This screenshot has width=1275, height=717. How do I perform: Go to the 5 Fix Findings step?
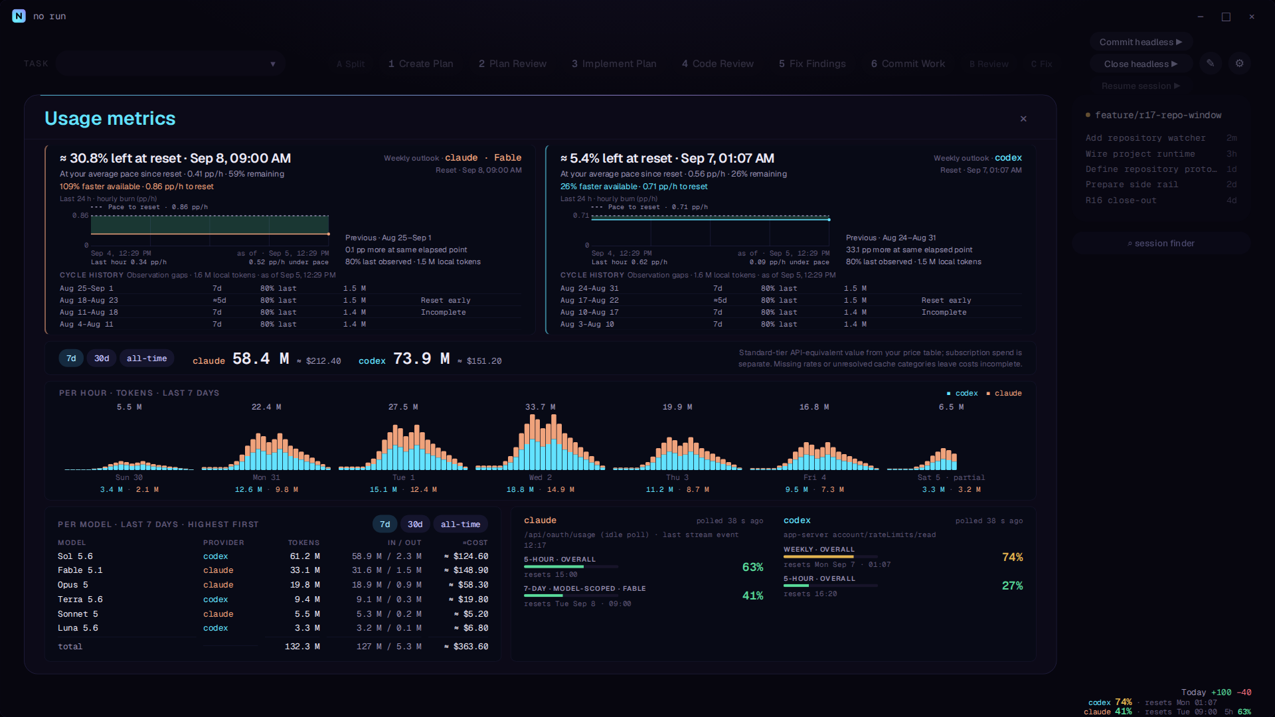pyautogui.click(x=813, y=64)
